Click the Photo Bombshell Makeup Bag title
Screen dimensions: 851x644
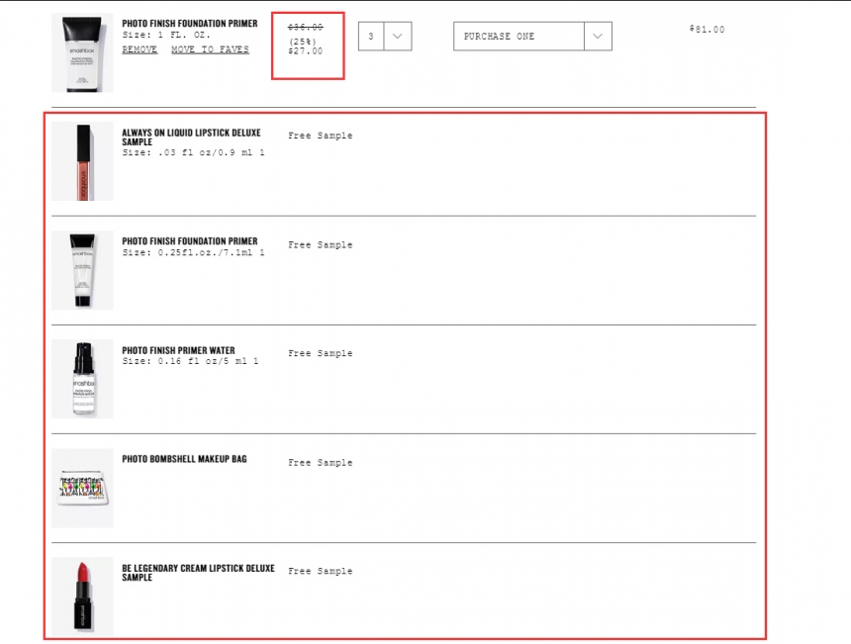click(184, 459)
